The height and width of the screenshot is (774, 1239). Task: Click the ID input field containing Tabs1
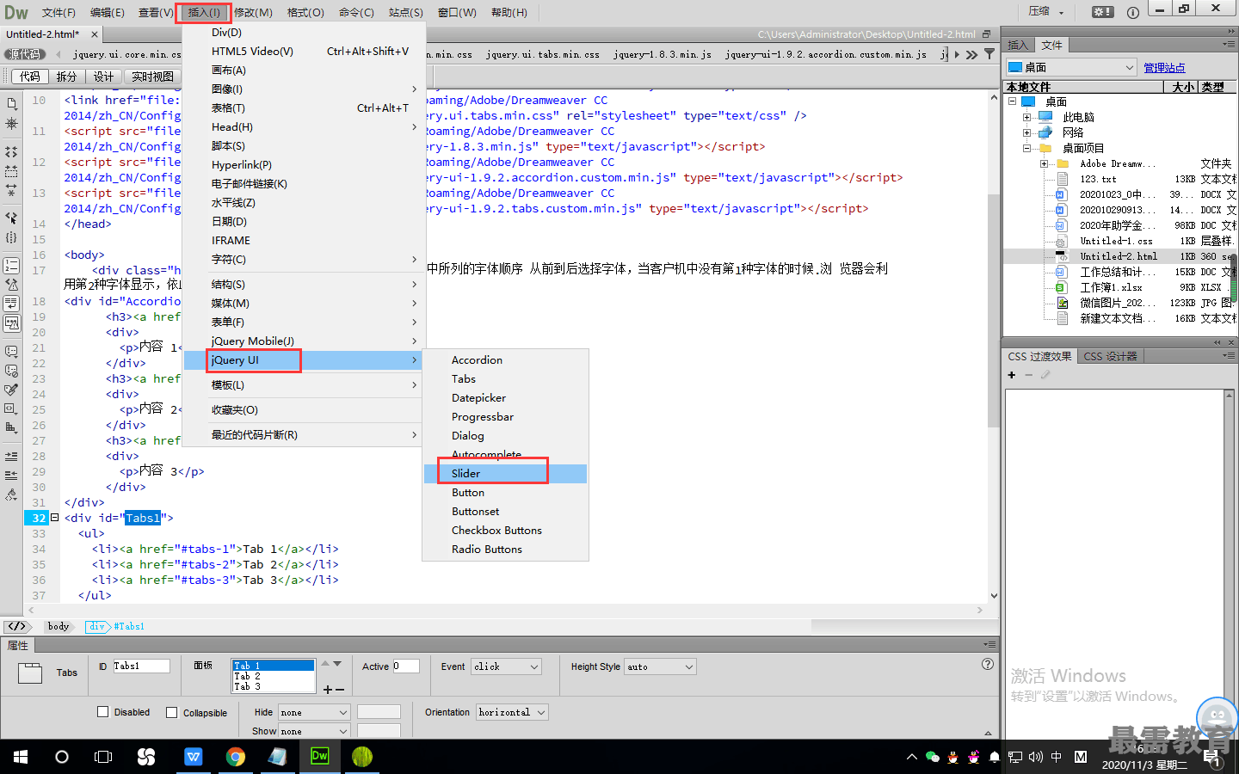pos(141,666)
